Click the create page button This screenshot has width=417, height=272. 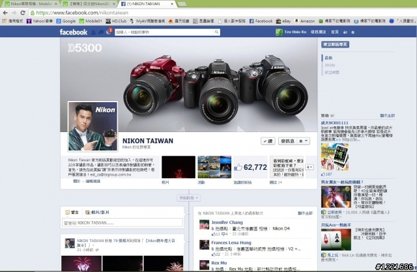tap(335, 44)
